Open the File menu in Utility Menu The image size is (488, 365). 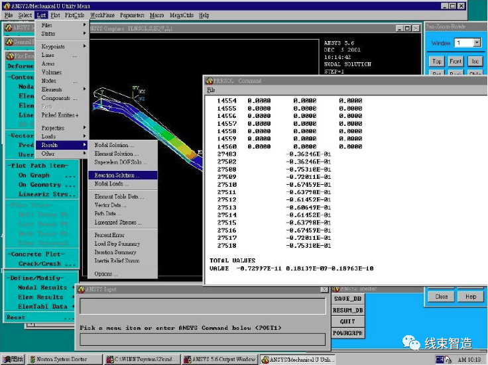point(9,15)
